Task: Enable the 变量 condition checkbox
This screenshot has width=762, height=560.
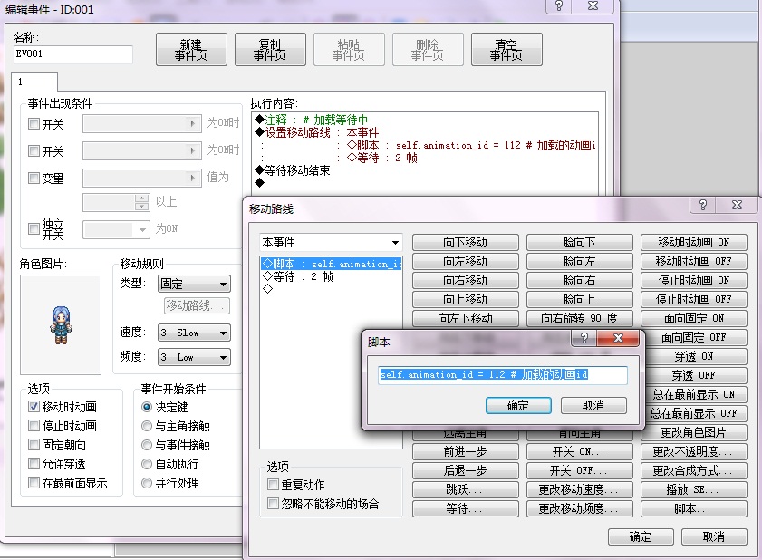Action: [x=34, y=178]
